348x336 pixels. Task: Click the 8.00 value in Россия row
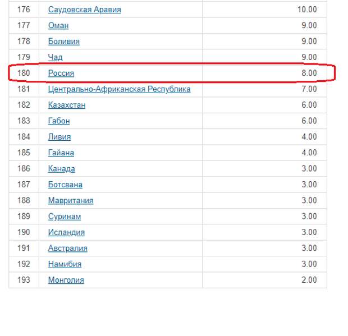[x=309, y=73]
